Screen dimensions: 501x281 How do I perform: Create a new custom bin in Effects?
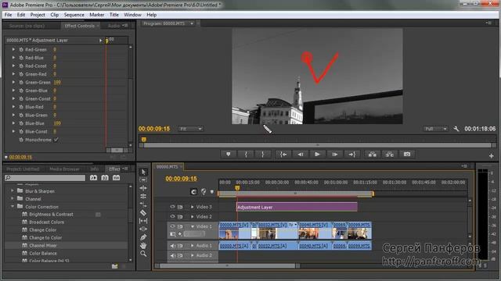tap(115, 266)
